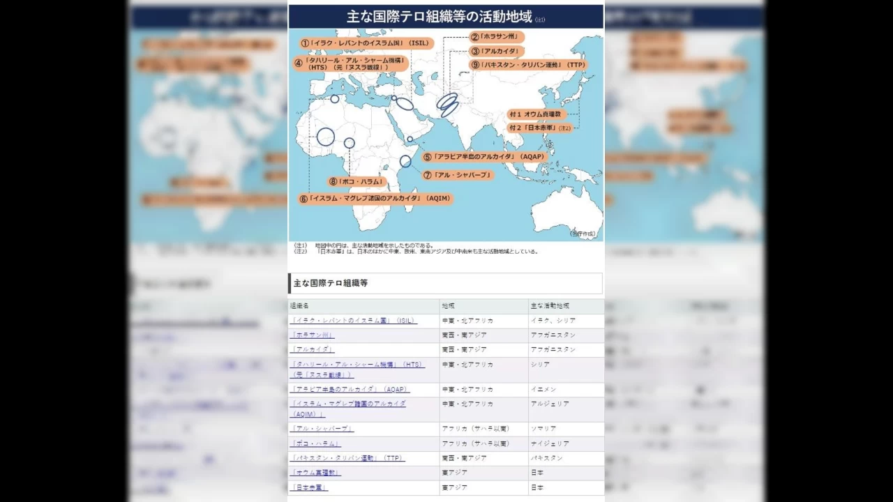Click the 組織名 column header
The image size is (893, 502).
click(x=300, y=306)
